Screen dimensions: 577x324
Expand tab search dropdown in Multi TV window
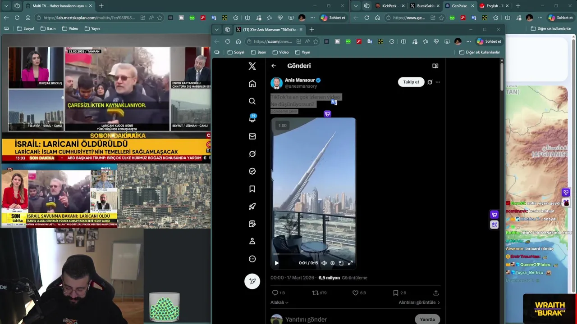pos(6,6)
